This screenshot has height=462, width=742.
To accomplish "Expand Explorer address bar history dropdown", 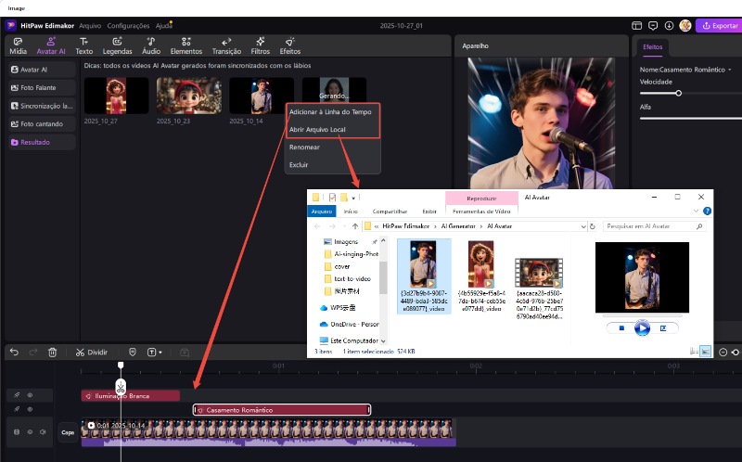I will tap(583, 226).
